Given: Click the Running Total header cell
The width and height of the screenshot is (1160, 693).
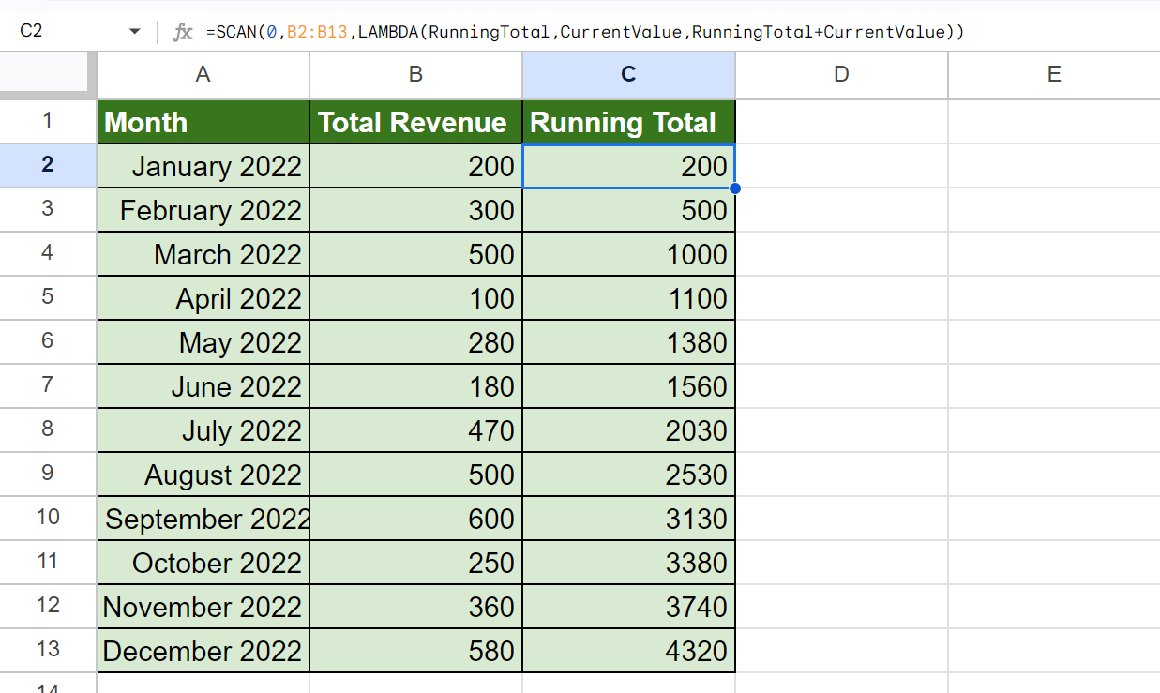Looking at the screenshot, I should 628,122.
